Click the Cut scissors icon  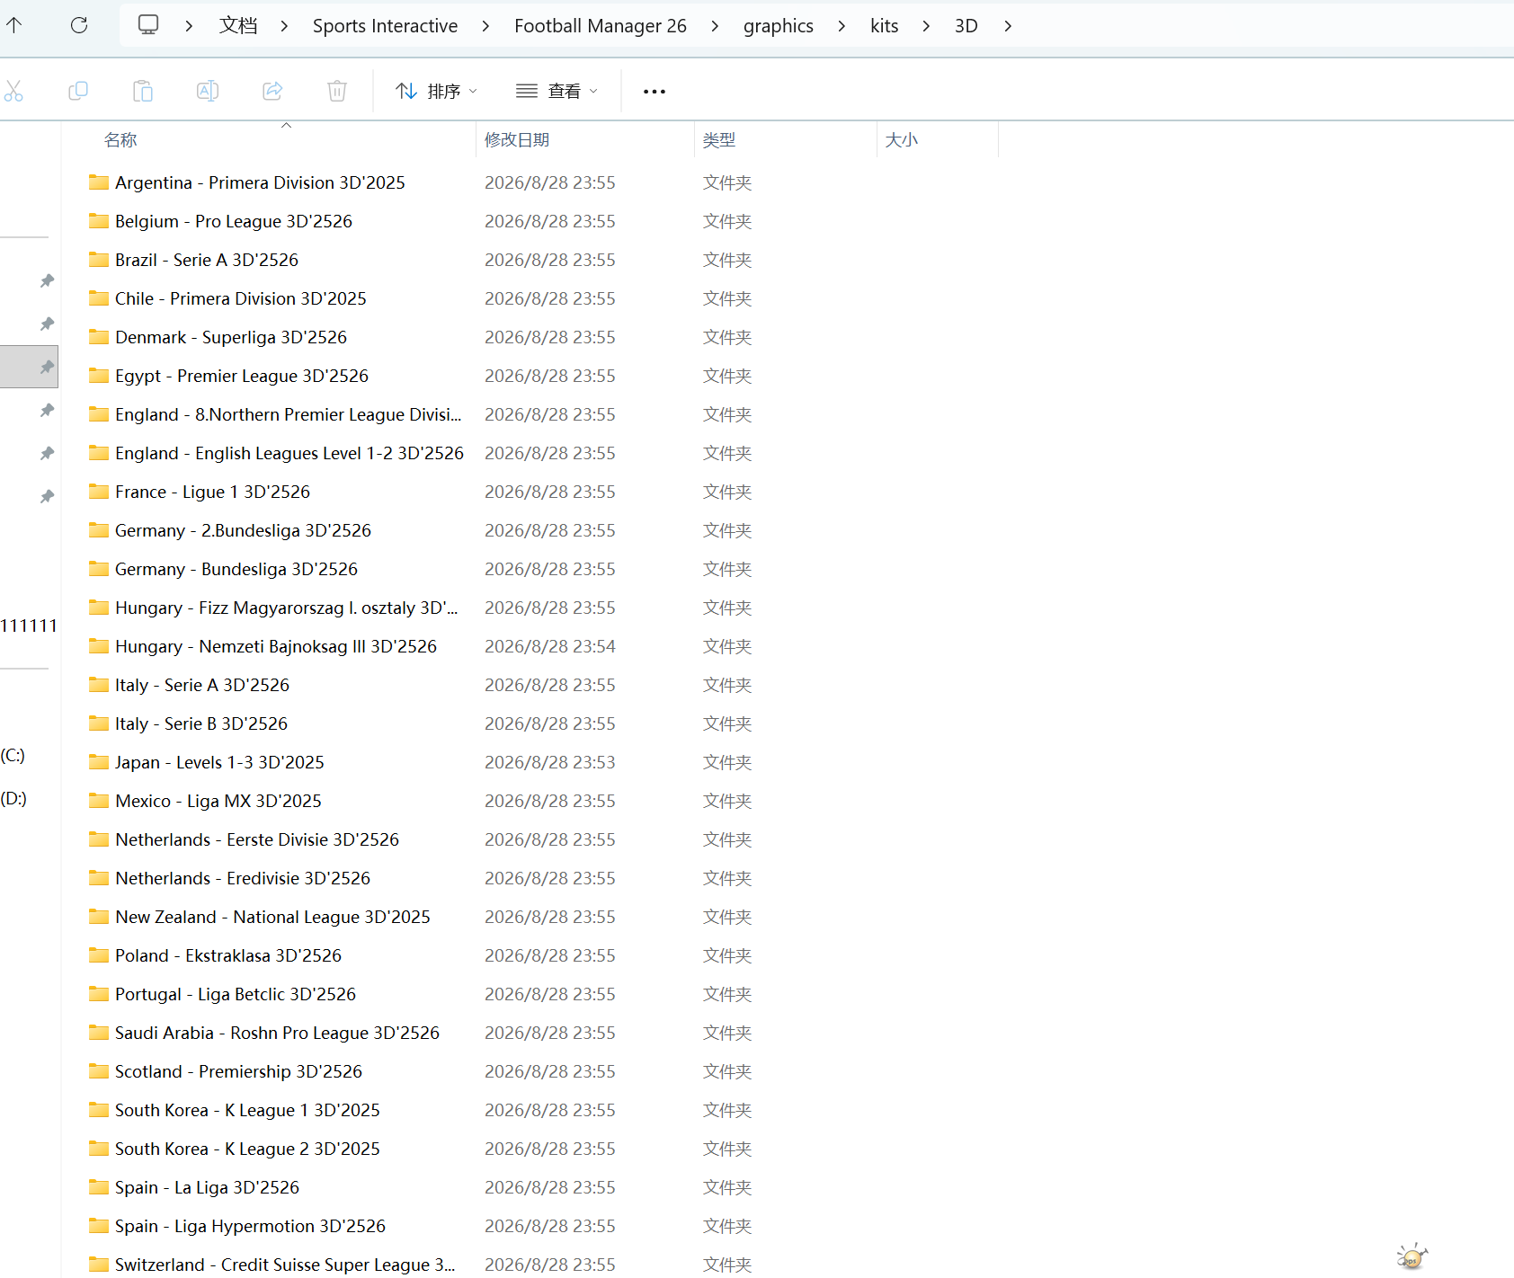tap(13, 91)
